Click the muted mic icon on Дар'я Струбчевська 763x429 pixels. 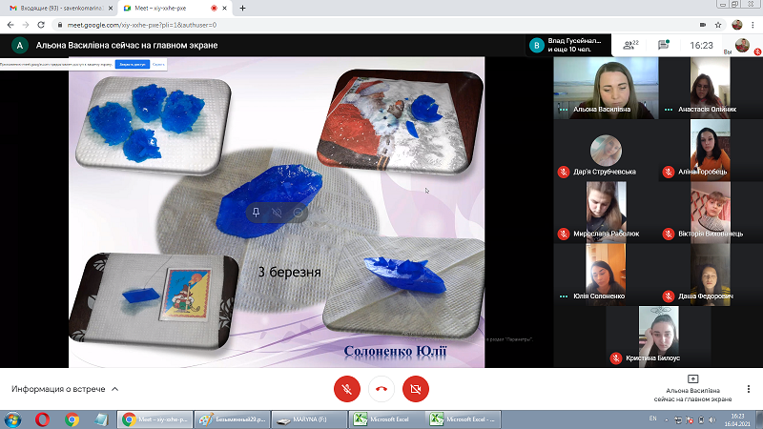click(x=564, y=172)
